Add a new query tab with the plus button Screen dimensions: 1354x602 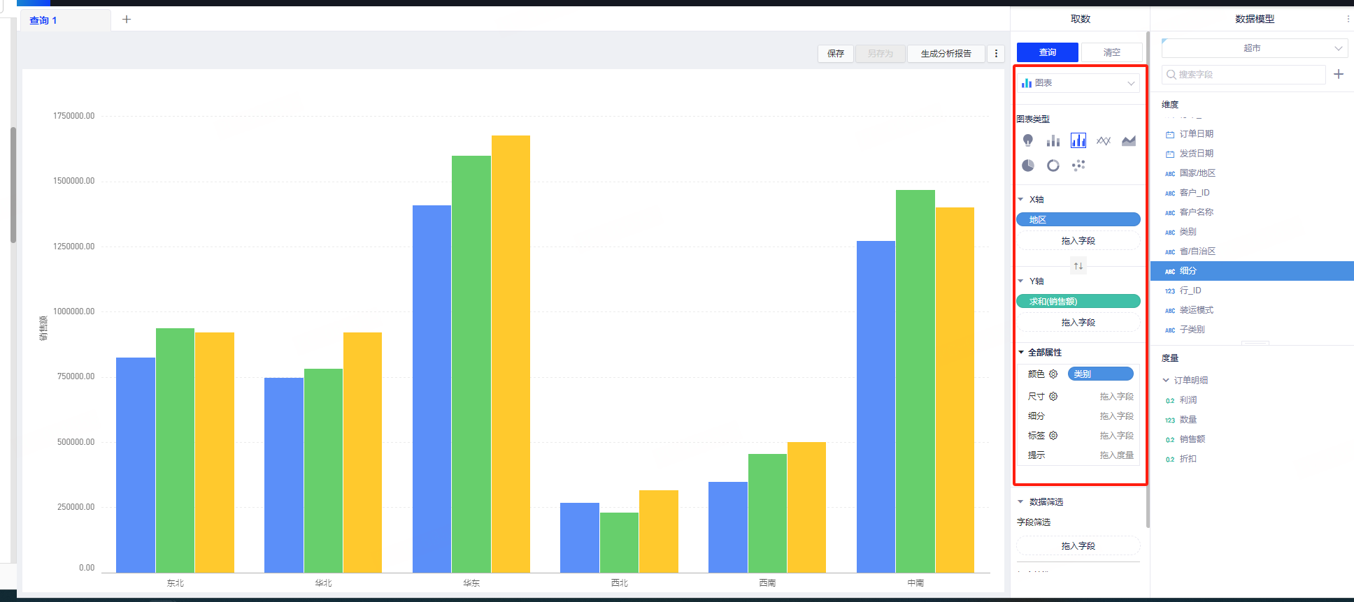tap(127, 20)
